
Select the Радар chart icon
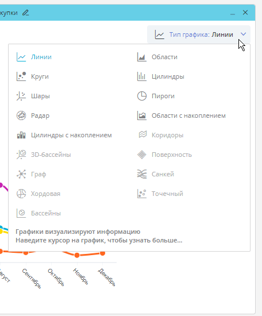click(x=21, y=115)
